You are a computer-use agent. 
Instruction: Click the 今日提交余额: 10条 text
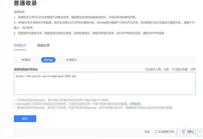point(184,69)
